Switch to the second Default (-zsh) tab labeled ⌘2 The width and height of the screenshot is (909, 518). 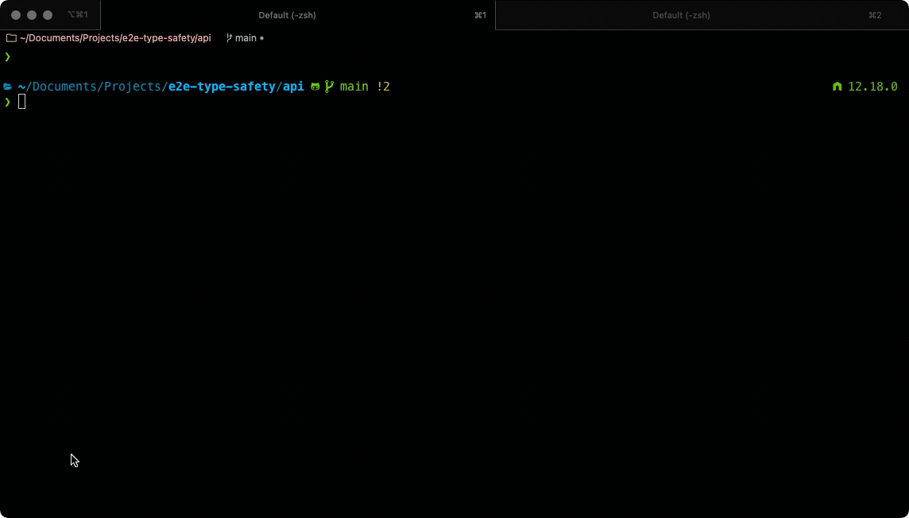click(702, 15)
